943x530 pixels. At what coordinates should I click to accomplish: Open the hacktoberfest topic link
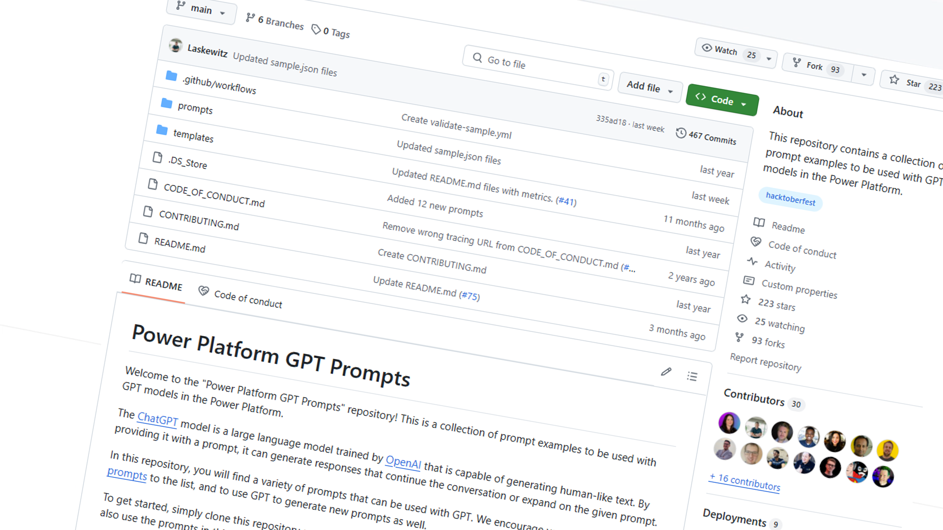(x=790, y=198)
